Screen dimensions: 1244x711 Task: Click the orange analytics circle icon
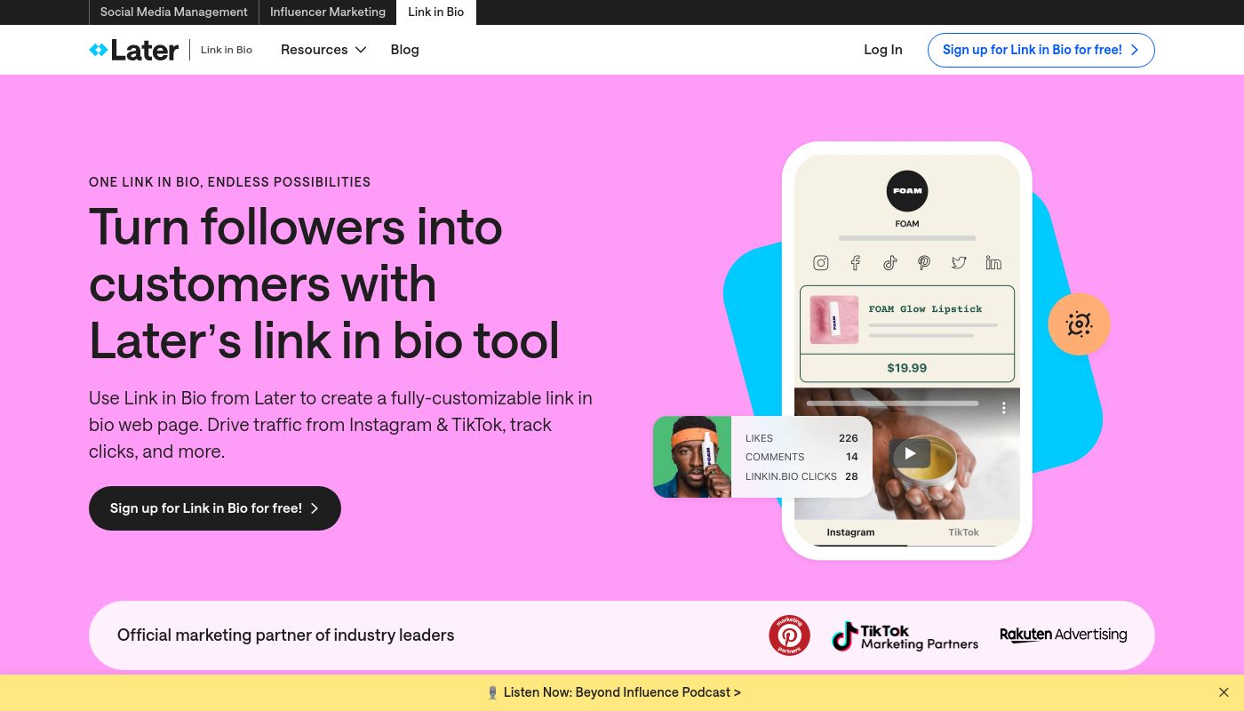pos(1079,324)
